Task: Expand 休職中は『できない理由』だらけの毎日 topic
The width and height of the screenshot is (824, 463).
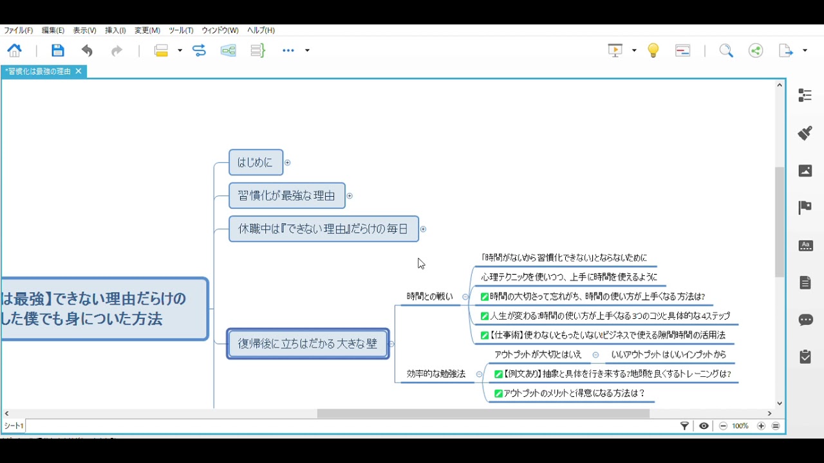Action: coord(423,229)
